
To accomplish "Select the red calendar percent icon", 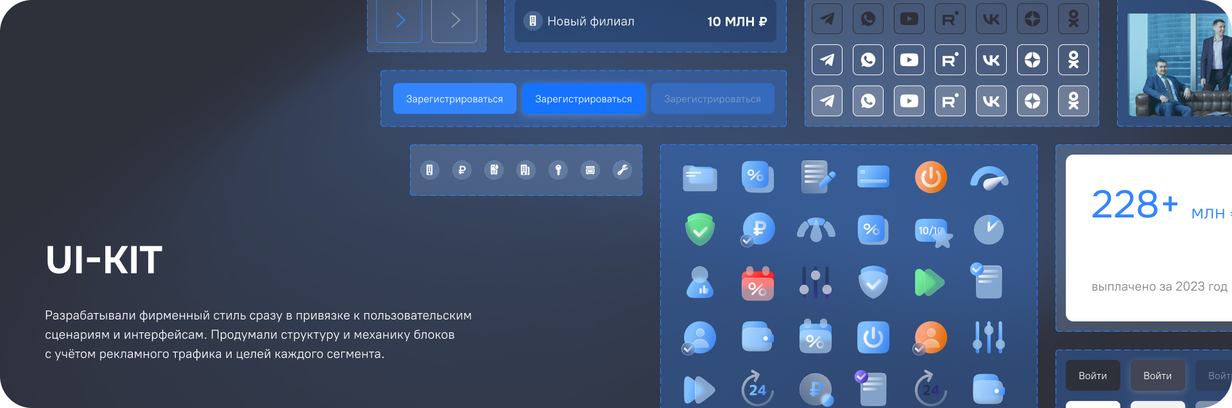I will click(757, 283).
